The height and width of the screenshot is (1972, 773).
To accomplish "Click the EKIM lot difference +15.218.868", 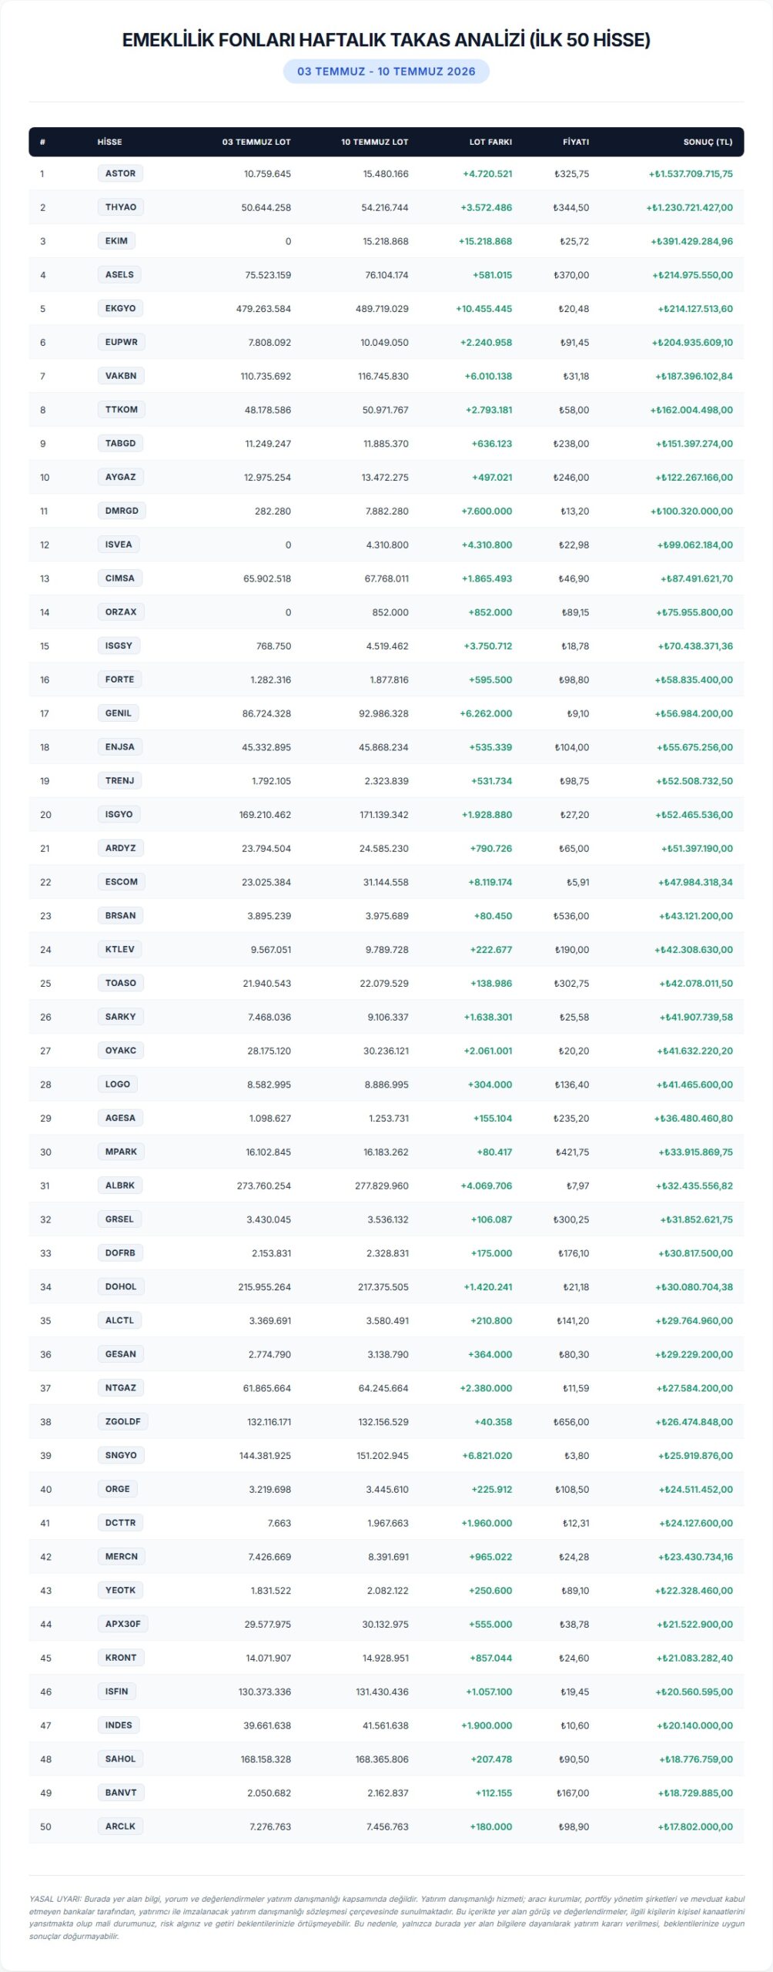I will coord(485,241).
